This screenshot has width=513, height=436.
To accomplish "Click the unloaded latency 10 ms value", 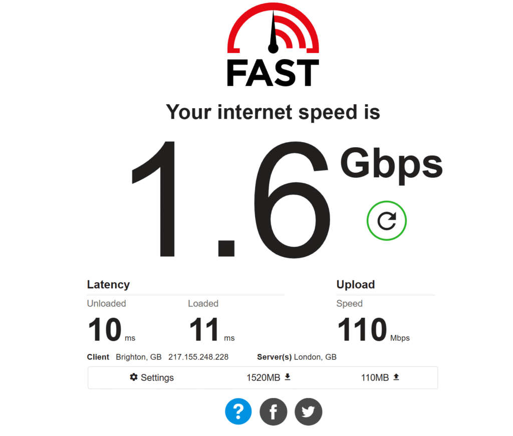I will point(111,329).
